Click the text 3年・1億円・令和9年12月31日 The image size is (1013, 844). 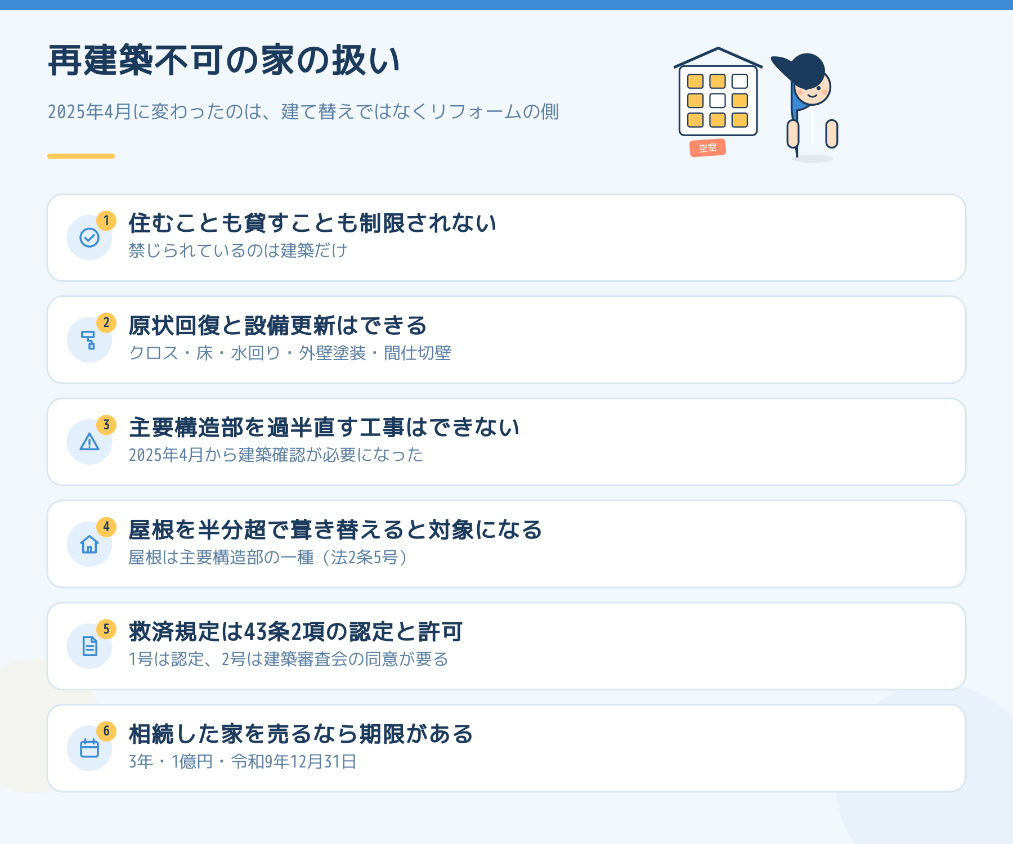[x=243, y=761]
